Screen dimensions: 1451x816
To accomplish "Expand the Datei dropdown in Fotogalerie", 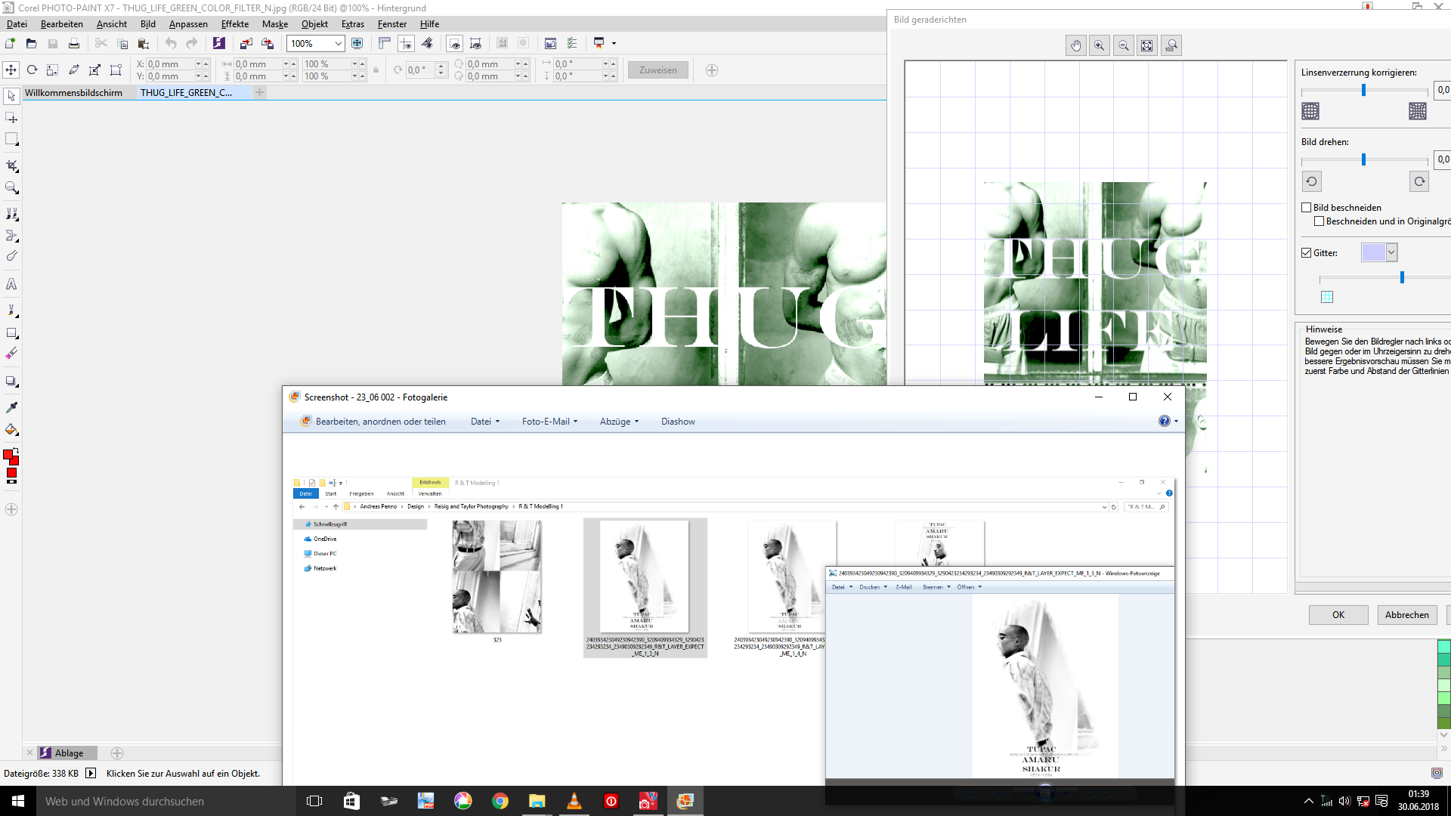I will 485,422.
